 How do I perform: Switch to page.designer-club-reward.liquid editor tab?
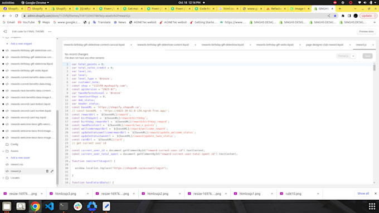pyautogui.click(x=324, y=45)
